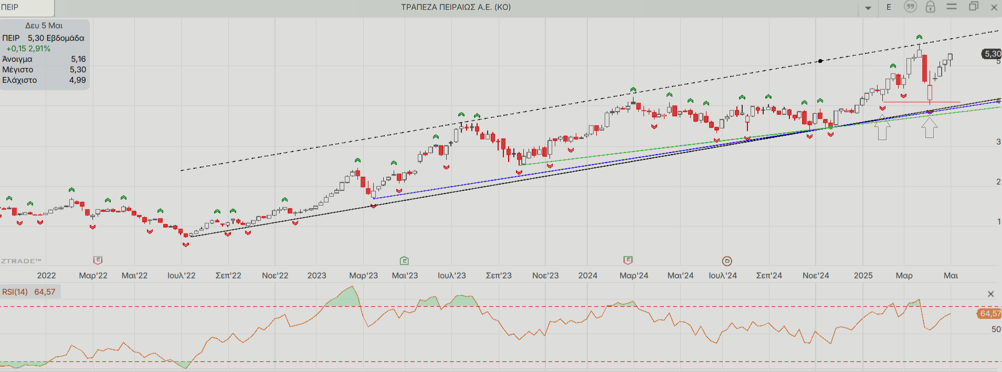Open the symbol dropdown arrow in title bar

pyautogui.click(x=868, y=8)
